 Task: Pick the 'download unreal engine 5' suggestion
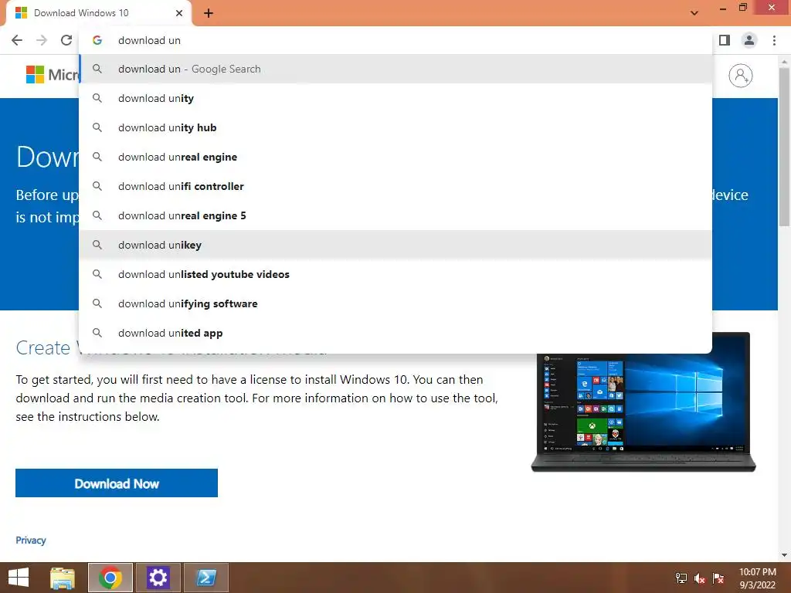[x=395, y=215]
